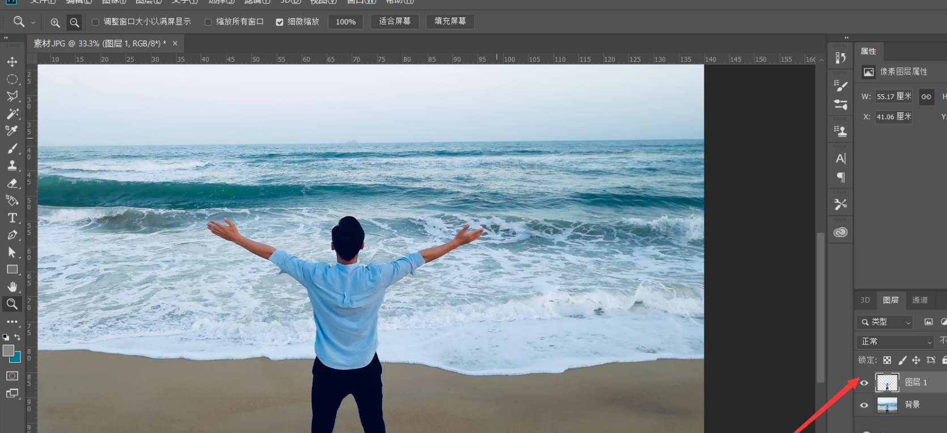Open the layer filter 类型 dropdown
Viewport: 947px width, 433px height.
point(885,322)
